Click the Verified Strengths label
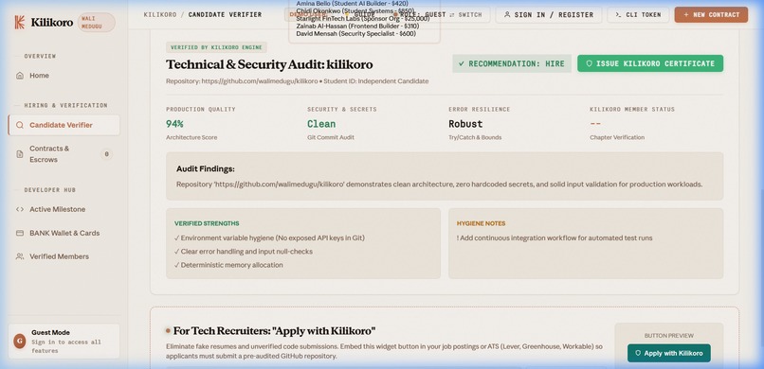This screenshot has width=764, height=369. (207, 223)
